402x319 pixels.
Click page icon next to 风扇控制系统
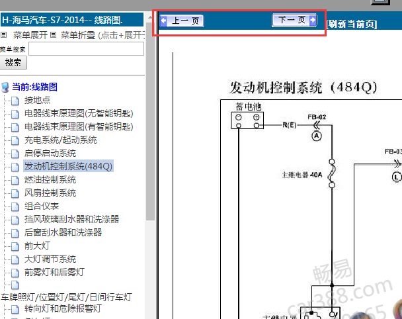click(x=15, y=194)
